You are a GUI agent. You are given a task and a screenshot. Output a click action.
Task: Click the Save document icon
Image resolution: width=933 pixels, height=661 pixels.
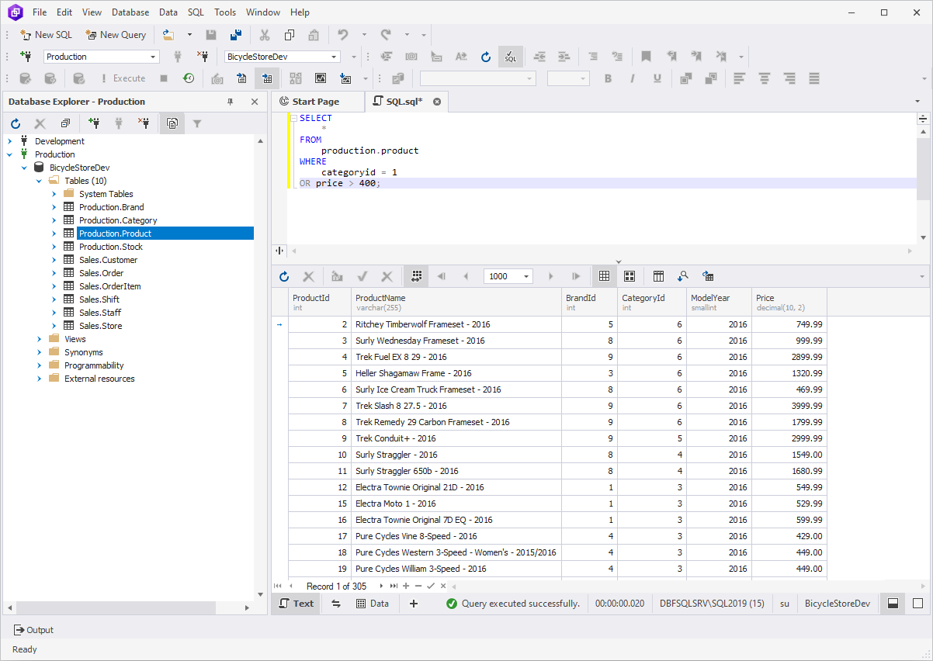pyautogui.click(x=210, y=34)
